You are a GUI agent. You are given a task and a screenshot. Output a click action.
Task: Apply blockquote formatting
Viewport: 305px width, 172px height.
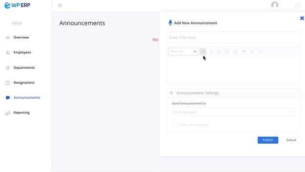244,52
